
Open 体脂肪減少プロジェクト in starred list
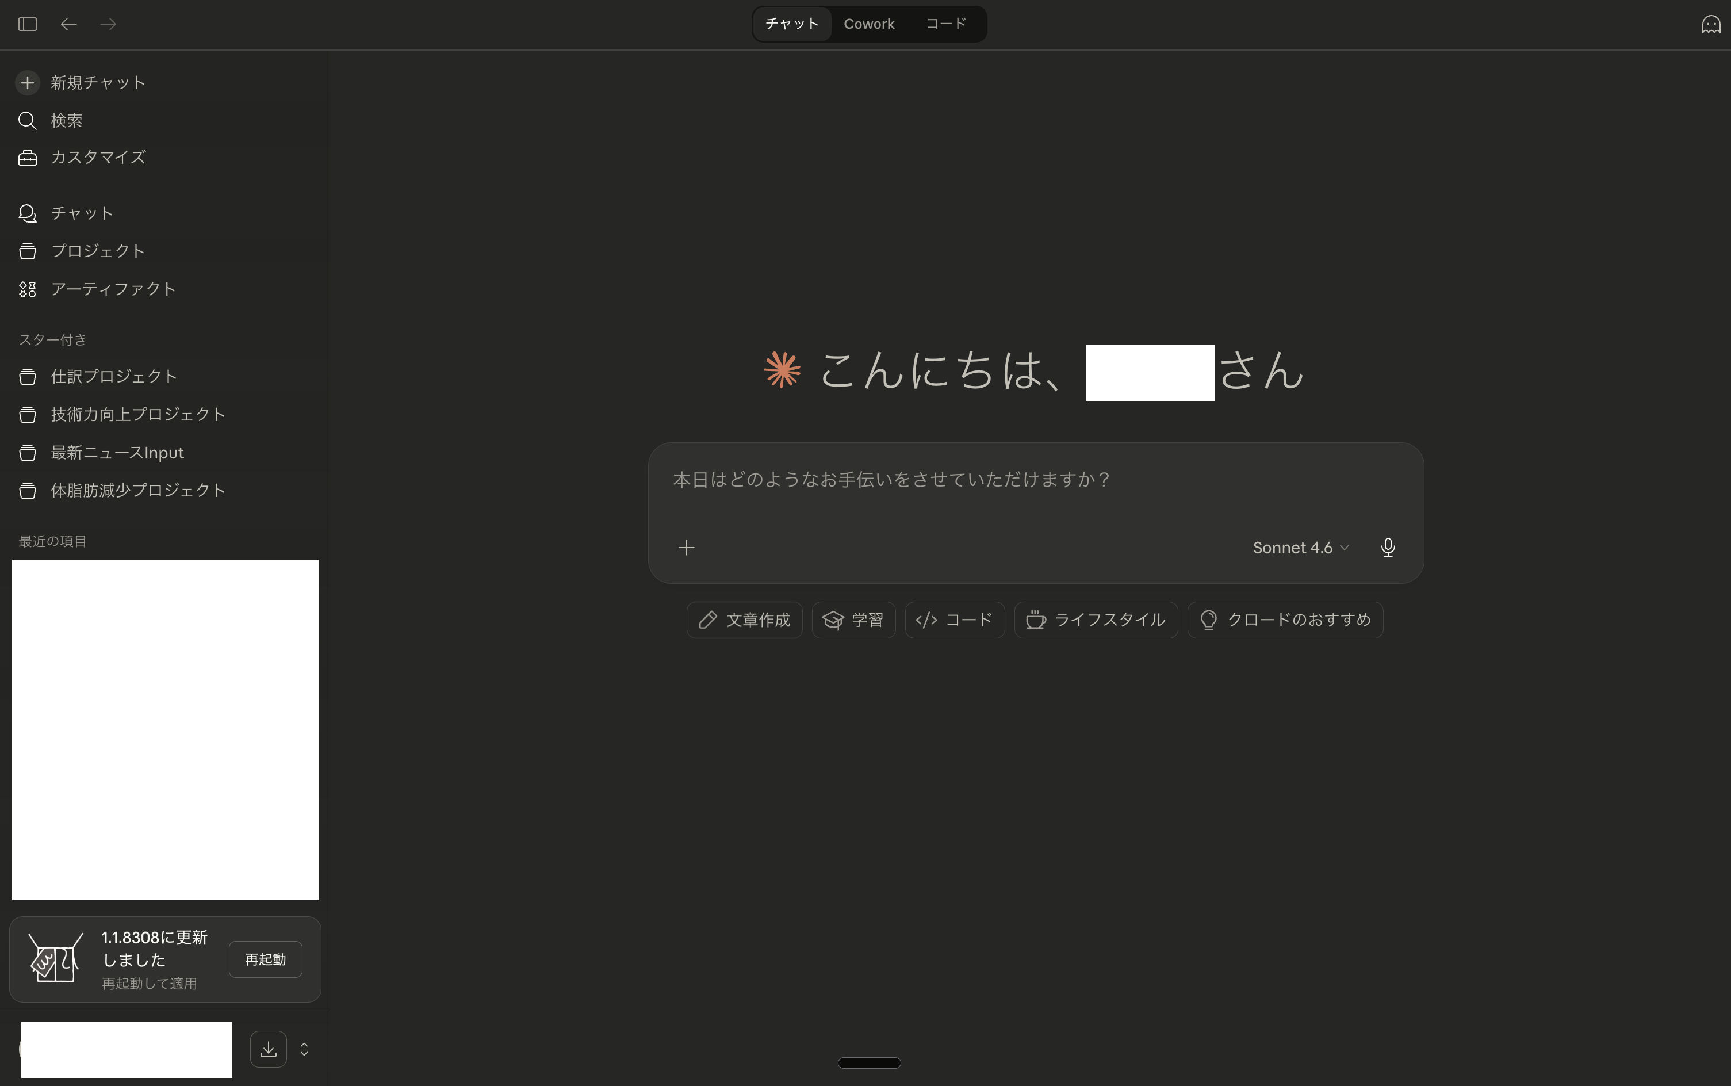point(138,491)
